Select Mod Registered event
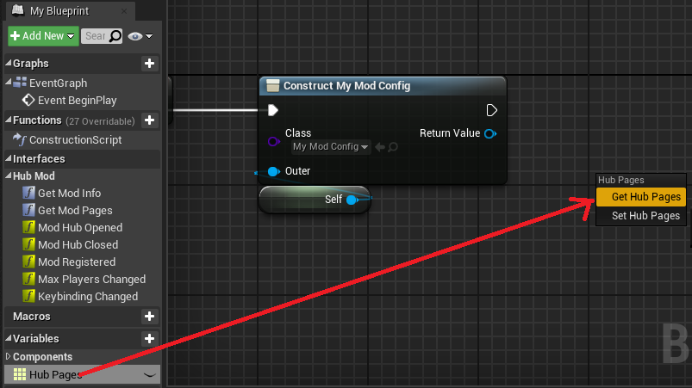The image size is (692, 388). (x=77, y=262)
